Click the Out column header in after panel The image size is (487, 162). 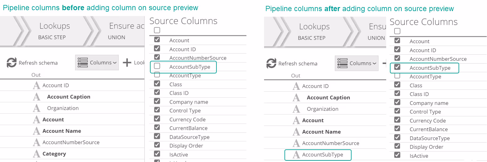tap(296, 76)
